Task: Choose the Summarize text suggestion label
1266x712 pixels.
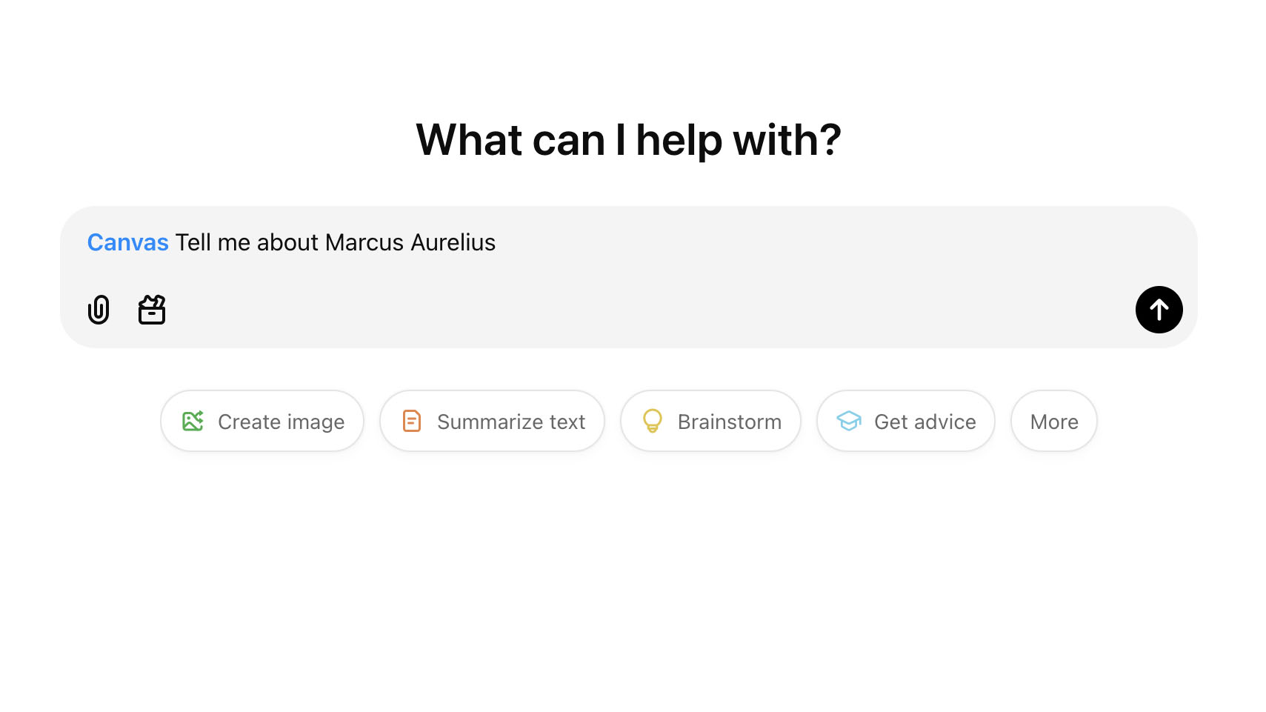Action: (511, 422)
